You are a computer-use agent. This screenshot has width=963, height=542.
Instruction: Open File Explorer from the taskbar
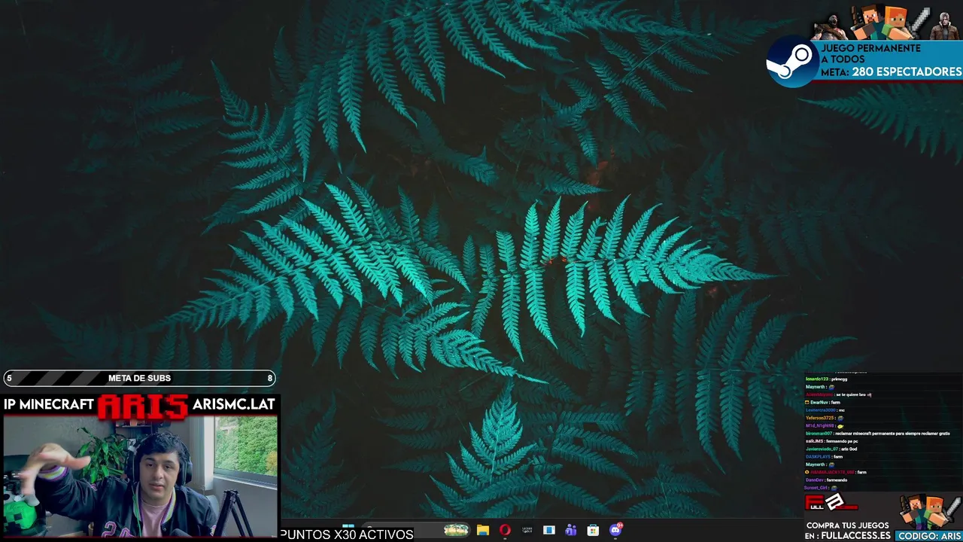click(x=483, y=530)
